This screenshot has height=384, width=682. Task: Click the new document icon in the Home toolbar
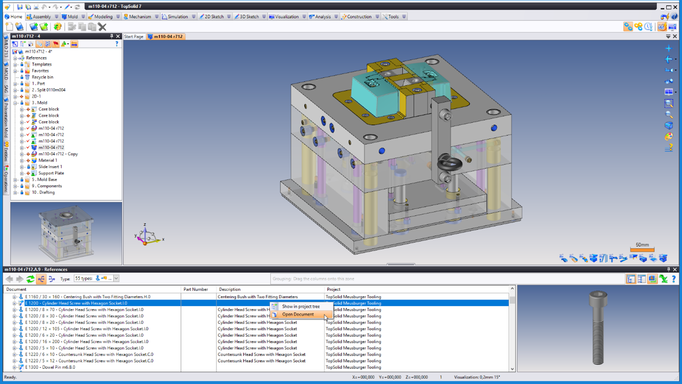tap(9, 27)
